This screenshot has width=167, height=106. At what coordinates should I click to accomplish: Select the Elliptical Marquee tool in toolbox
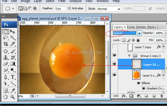(x=6, y=32)
